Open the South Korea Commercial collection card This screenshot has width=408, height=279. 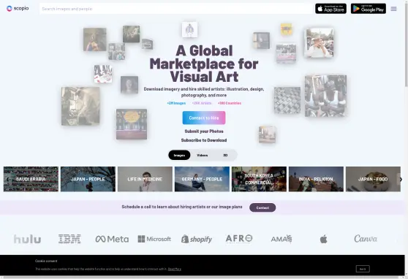pos(259,179)
